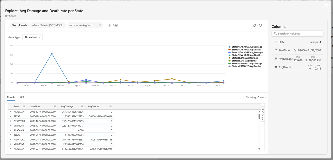333x160 pixels.
Task: Expand the NEW YORK 2006-12-16 row
Action: [10, 121]
